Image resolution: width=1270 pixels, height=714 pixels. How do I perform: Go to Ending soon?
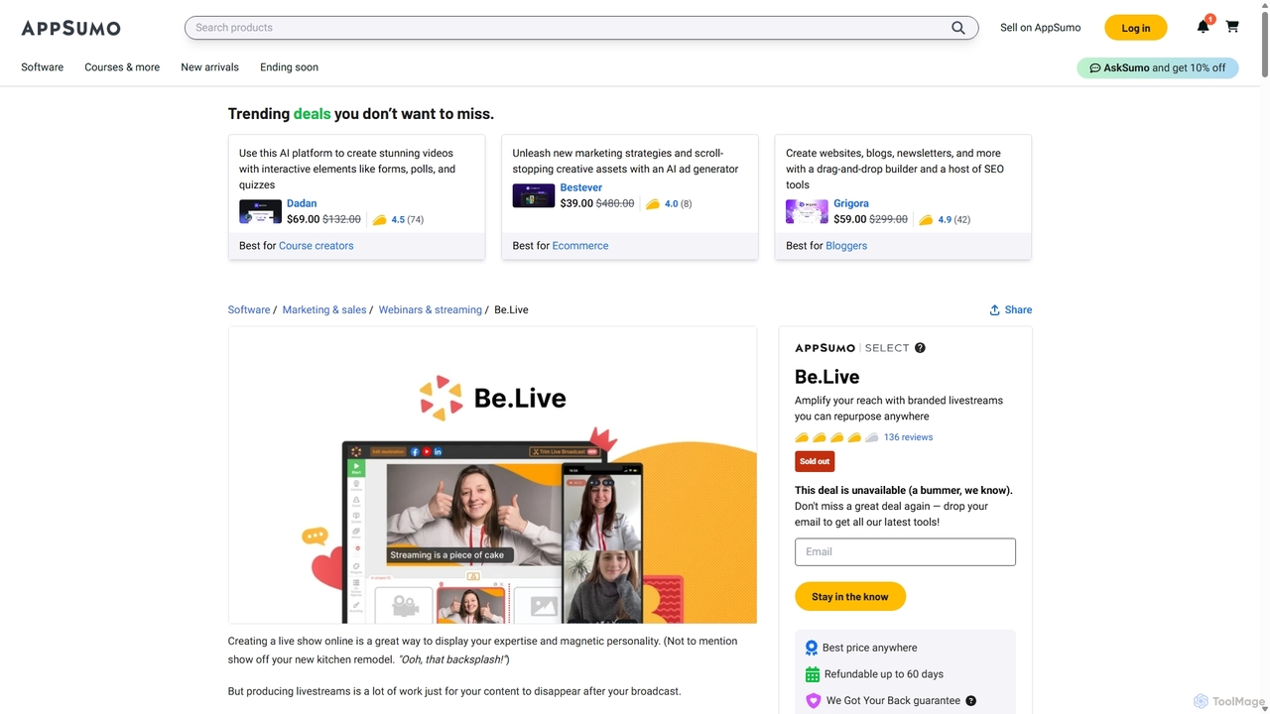(x=289, y=67)
